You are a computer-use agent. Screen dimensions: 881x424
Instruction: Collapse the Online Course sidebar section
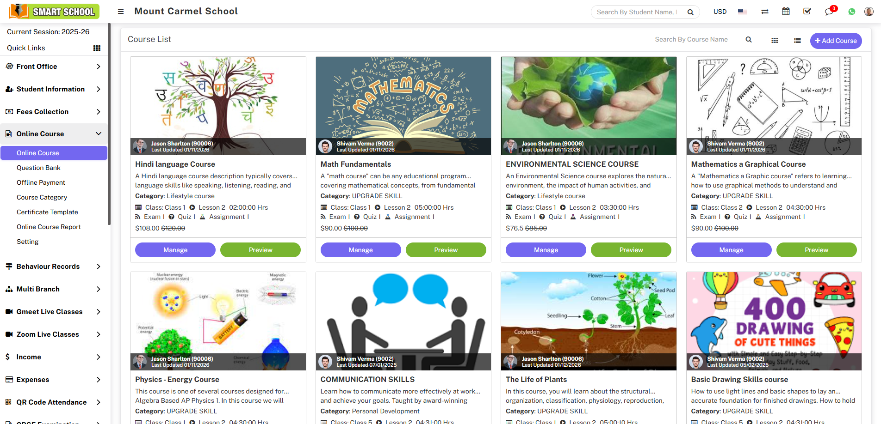(54, 134)
